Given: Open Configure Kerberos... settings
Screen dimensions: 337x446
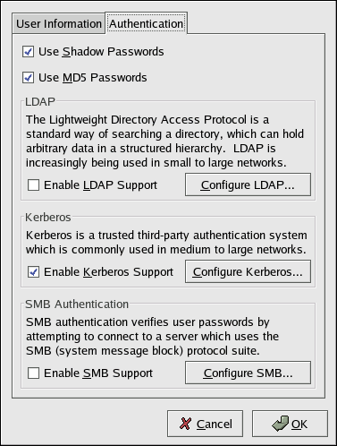Looking at the screenshot, I should click(x=248, y=271).
